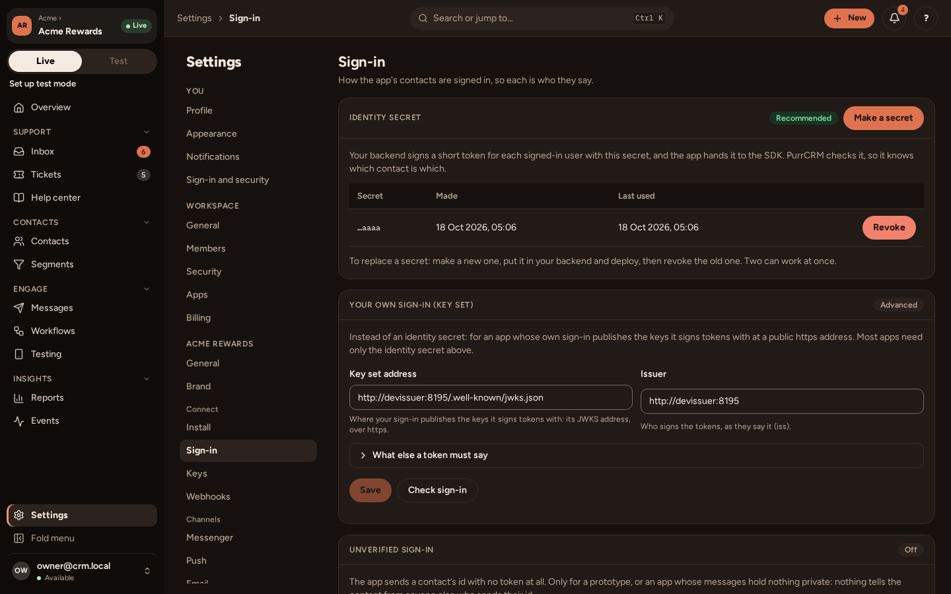
Task: Collapse the Insights sidebar section
Action: (147, 379)
